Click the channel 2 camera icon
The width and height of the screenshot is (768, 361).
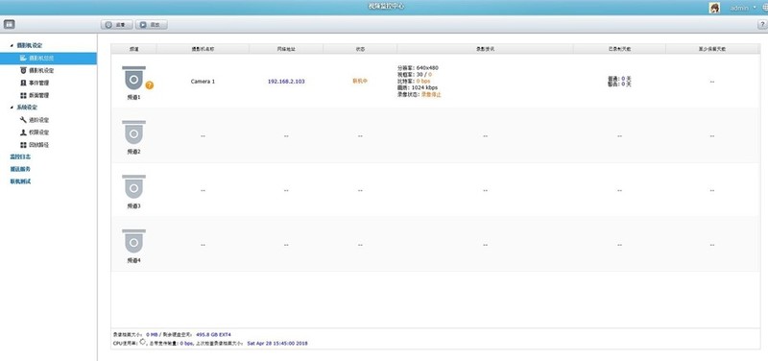pyautogui.click(x=133, y=132)
